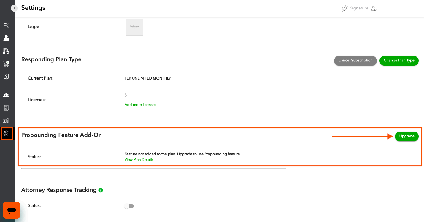
Task: Click the green Upgrade button
Action: pyautogui.click(x=406, y=136)
